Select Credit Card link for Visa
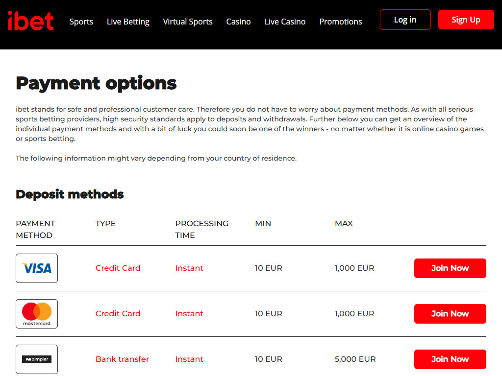The height and width of the screenshot is (376, 502). 118,268
